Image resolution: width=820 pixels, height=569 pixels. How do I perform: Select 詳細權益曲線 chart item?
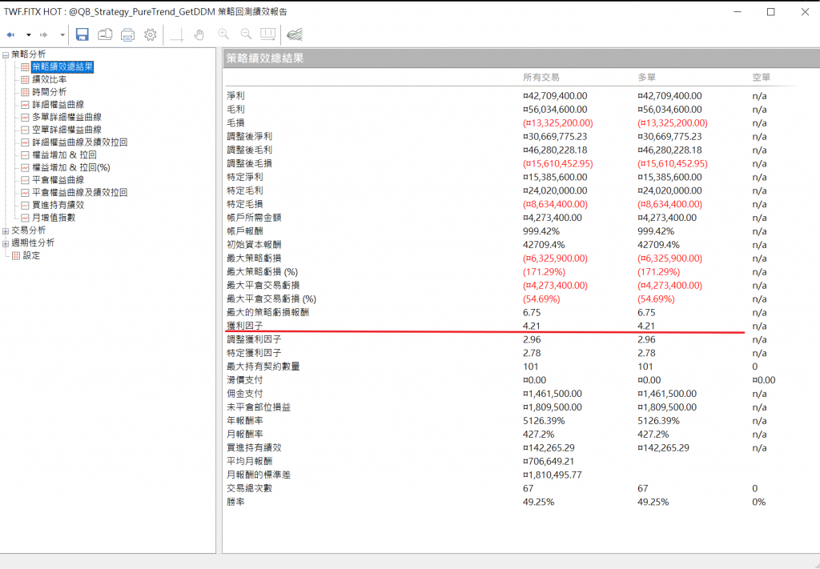(x=58, y=105)
